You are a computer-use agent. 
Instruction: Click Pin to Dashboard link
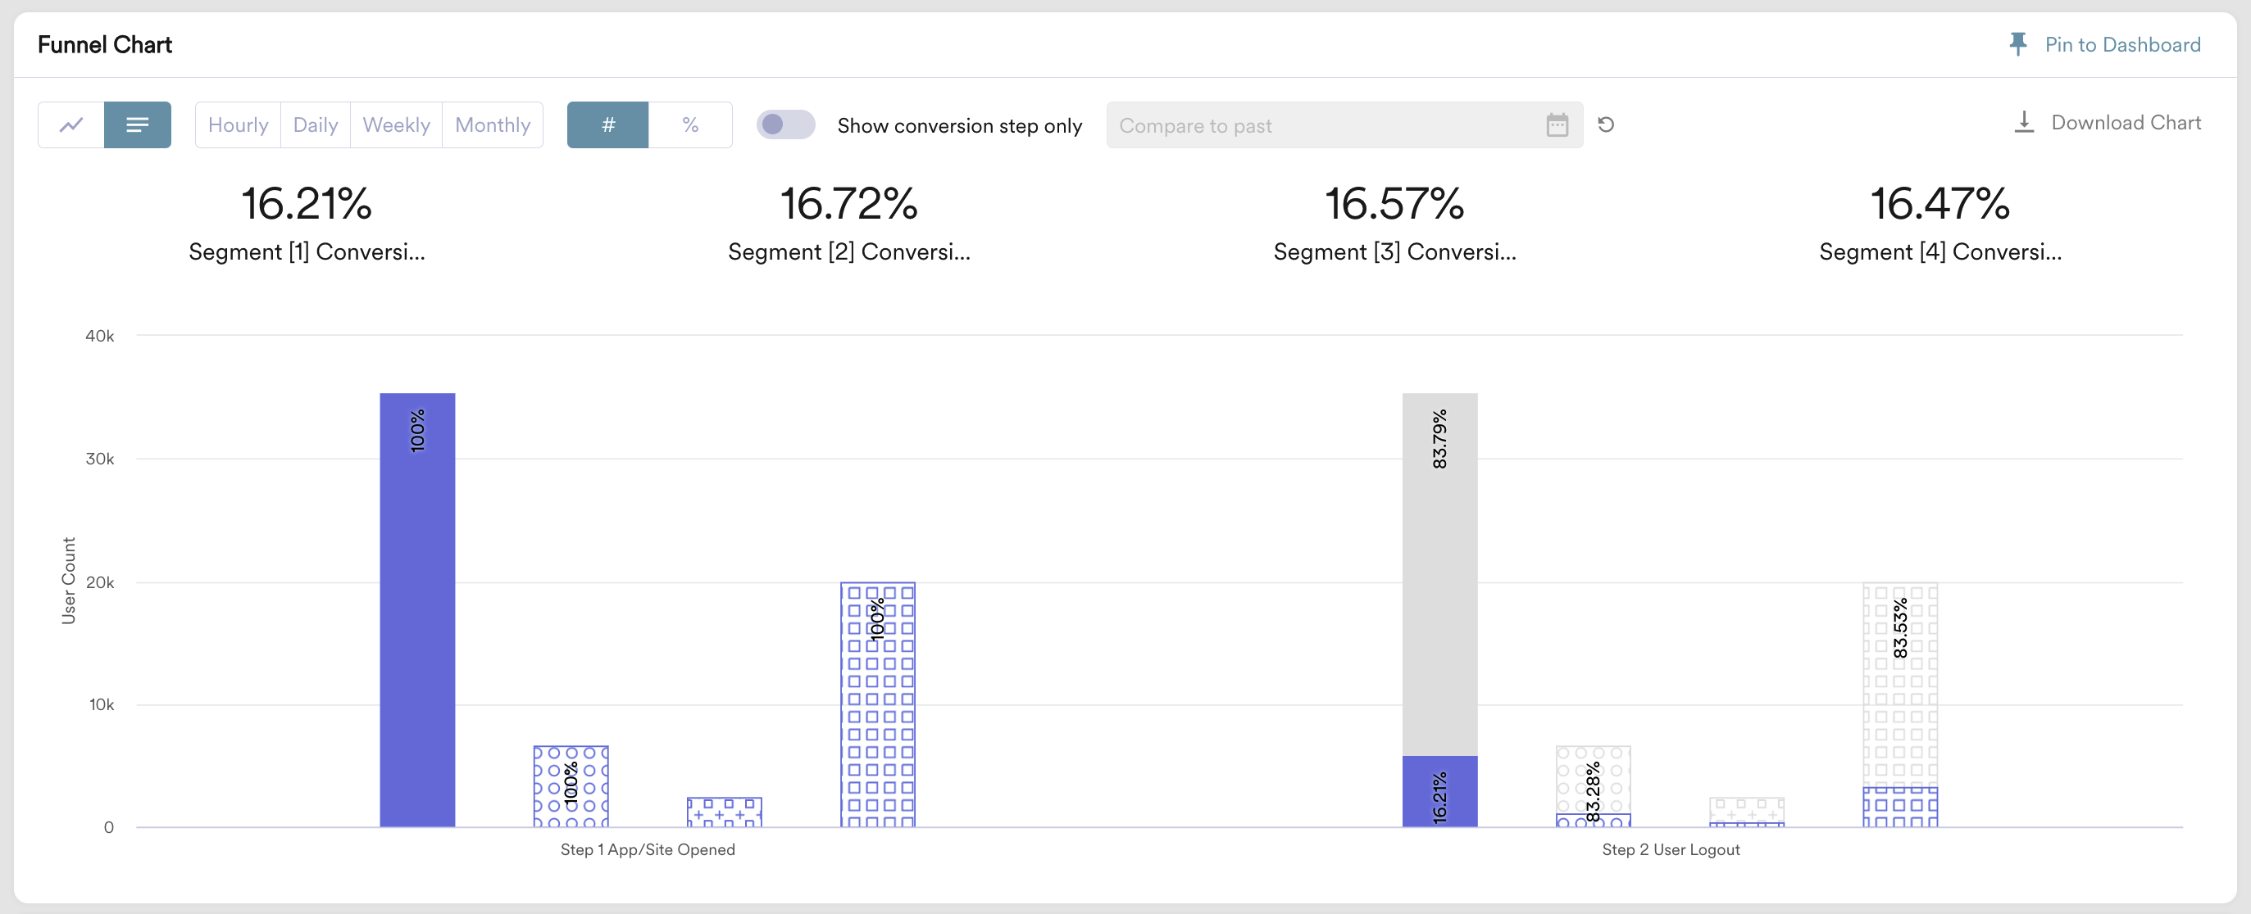[x=2121, y=44]
